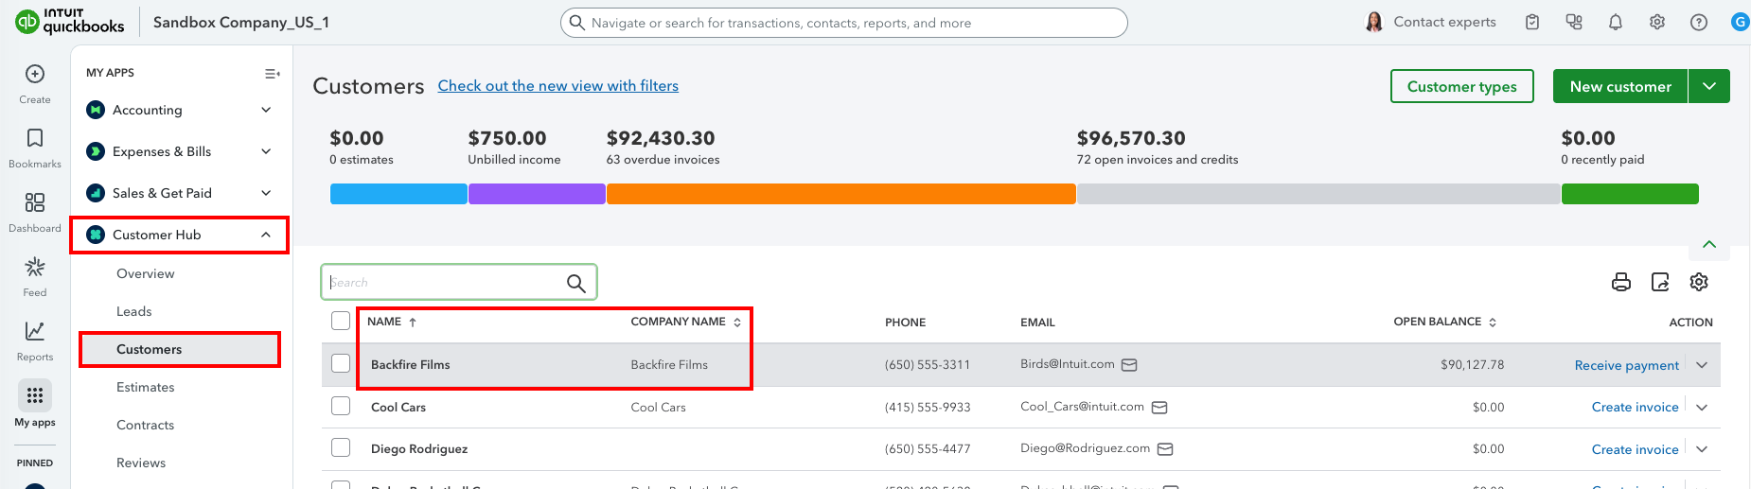Open Leads under Customer Hub
The width and height of the screenshot is (1751, 489).
point(134,311)
